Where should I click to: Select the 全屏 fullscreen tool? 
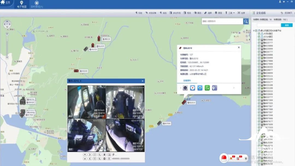point(241,13)
